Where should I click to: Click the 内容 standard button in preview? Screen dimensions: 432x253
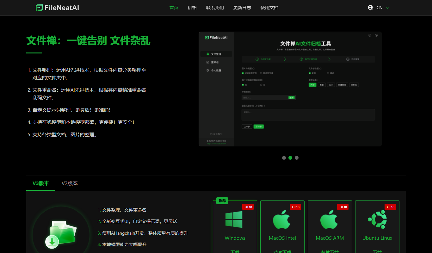pos(312,85)
